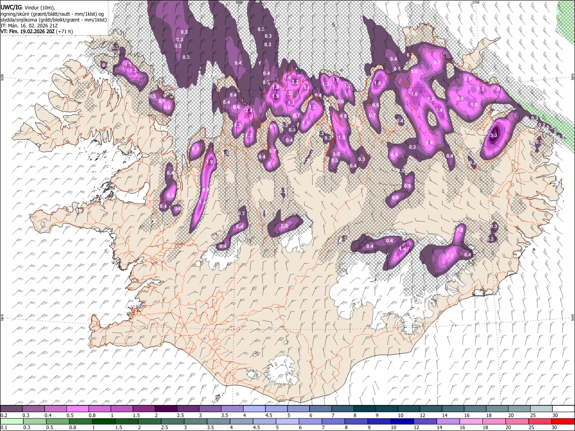Click the 0.1 label in the lower legend
The width and height of the screenshot is (575, 431).
tap(4, 427)
